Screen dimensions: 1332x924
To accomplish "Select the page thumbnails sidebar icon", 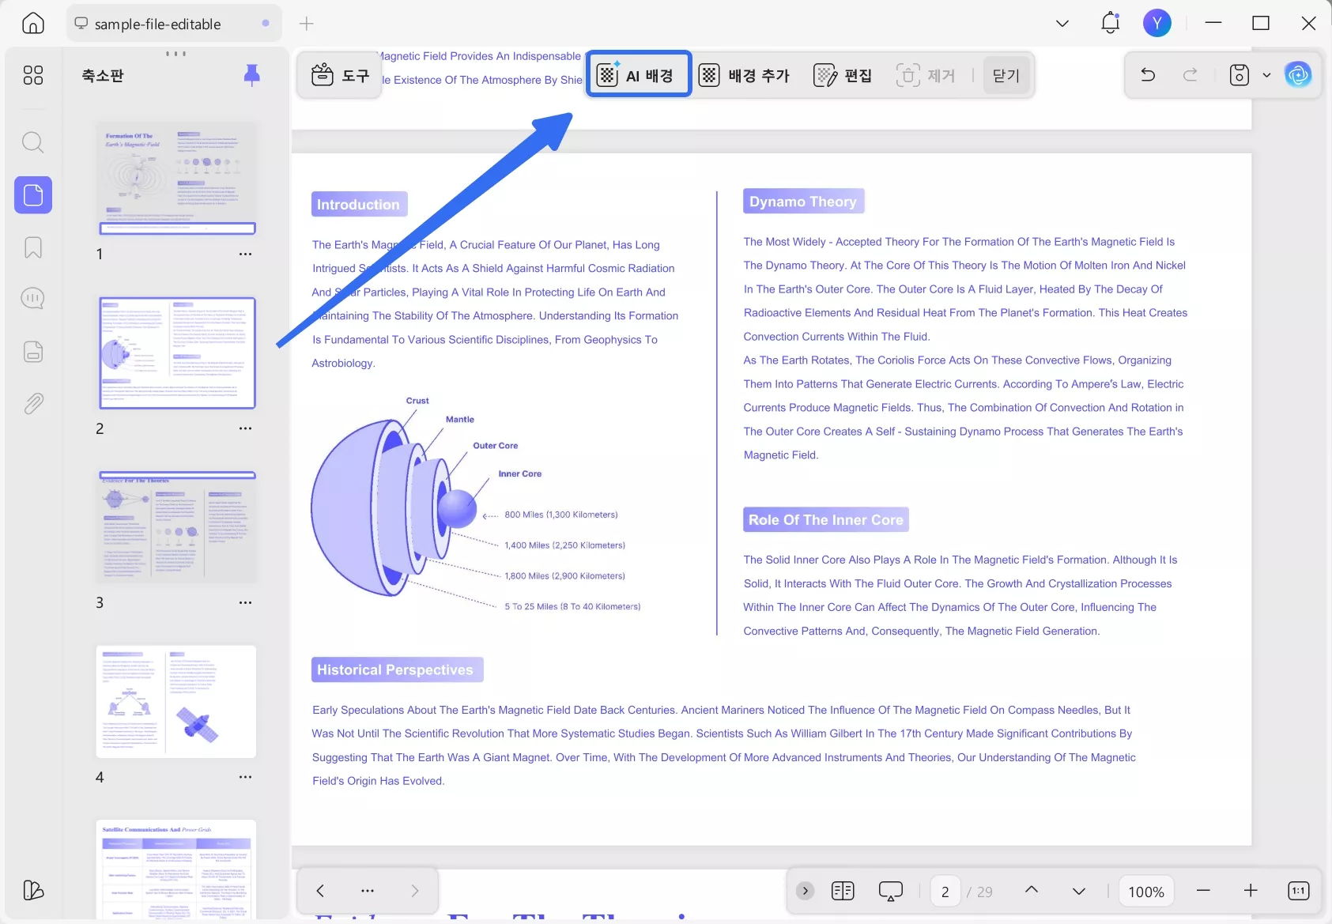I will point(33,194).
